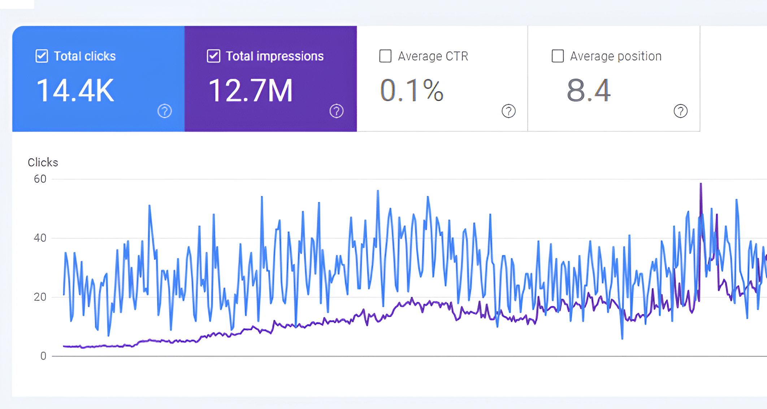
Task: Open help icon for Average CTR
Action: (508, 111)
